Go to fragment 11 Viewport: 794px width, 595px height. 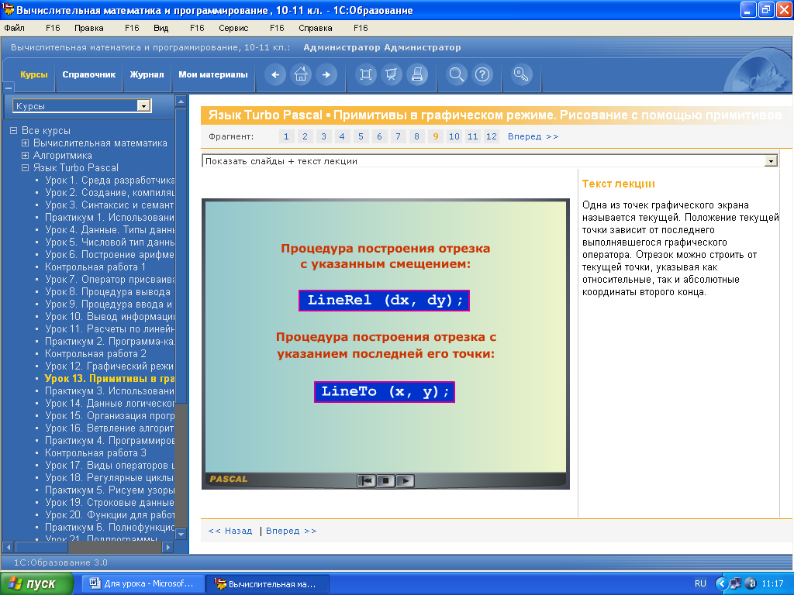click(x=472, y=136)
